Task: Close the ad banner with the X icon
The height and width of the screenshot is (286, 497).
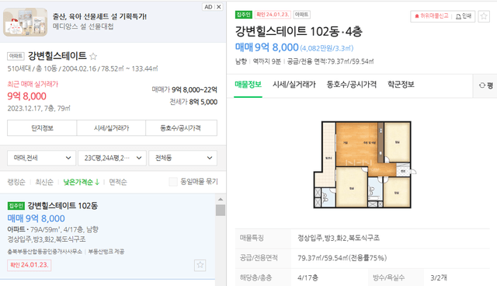Action: tap(219, 7)
